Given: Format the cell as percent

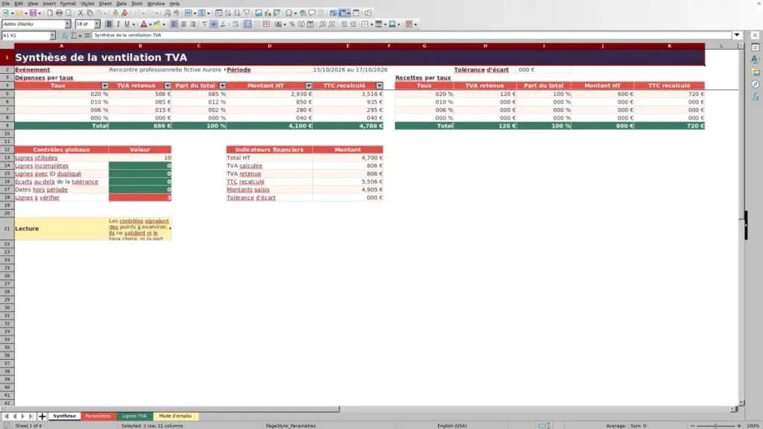Looking at the screenshot, I should point(292,24).
